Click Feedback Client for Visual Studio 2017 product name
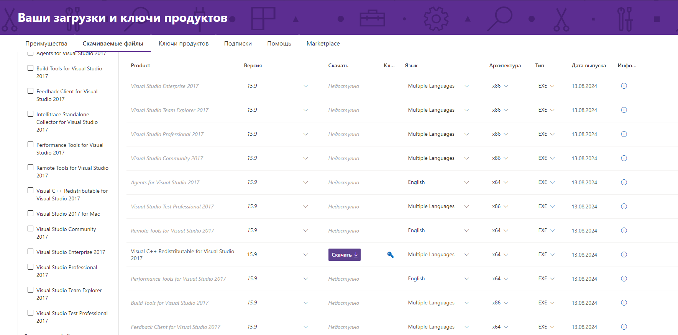Viewport: 678px width, 335px height. pyautogui.click(x=176, y=327)
